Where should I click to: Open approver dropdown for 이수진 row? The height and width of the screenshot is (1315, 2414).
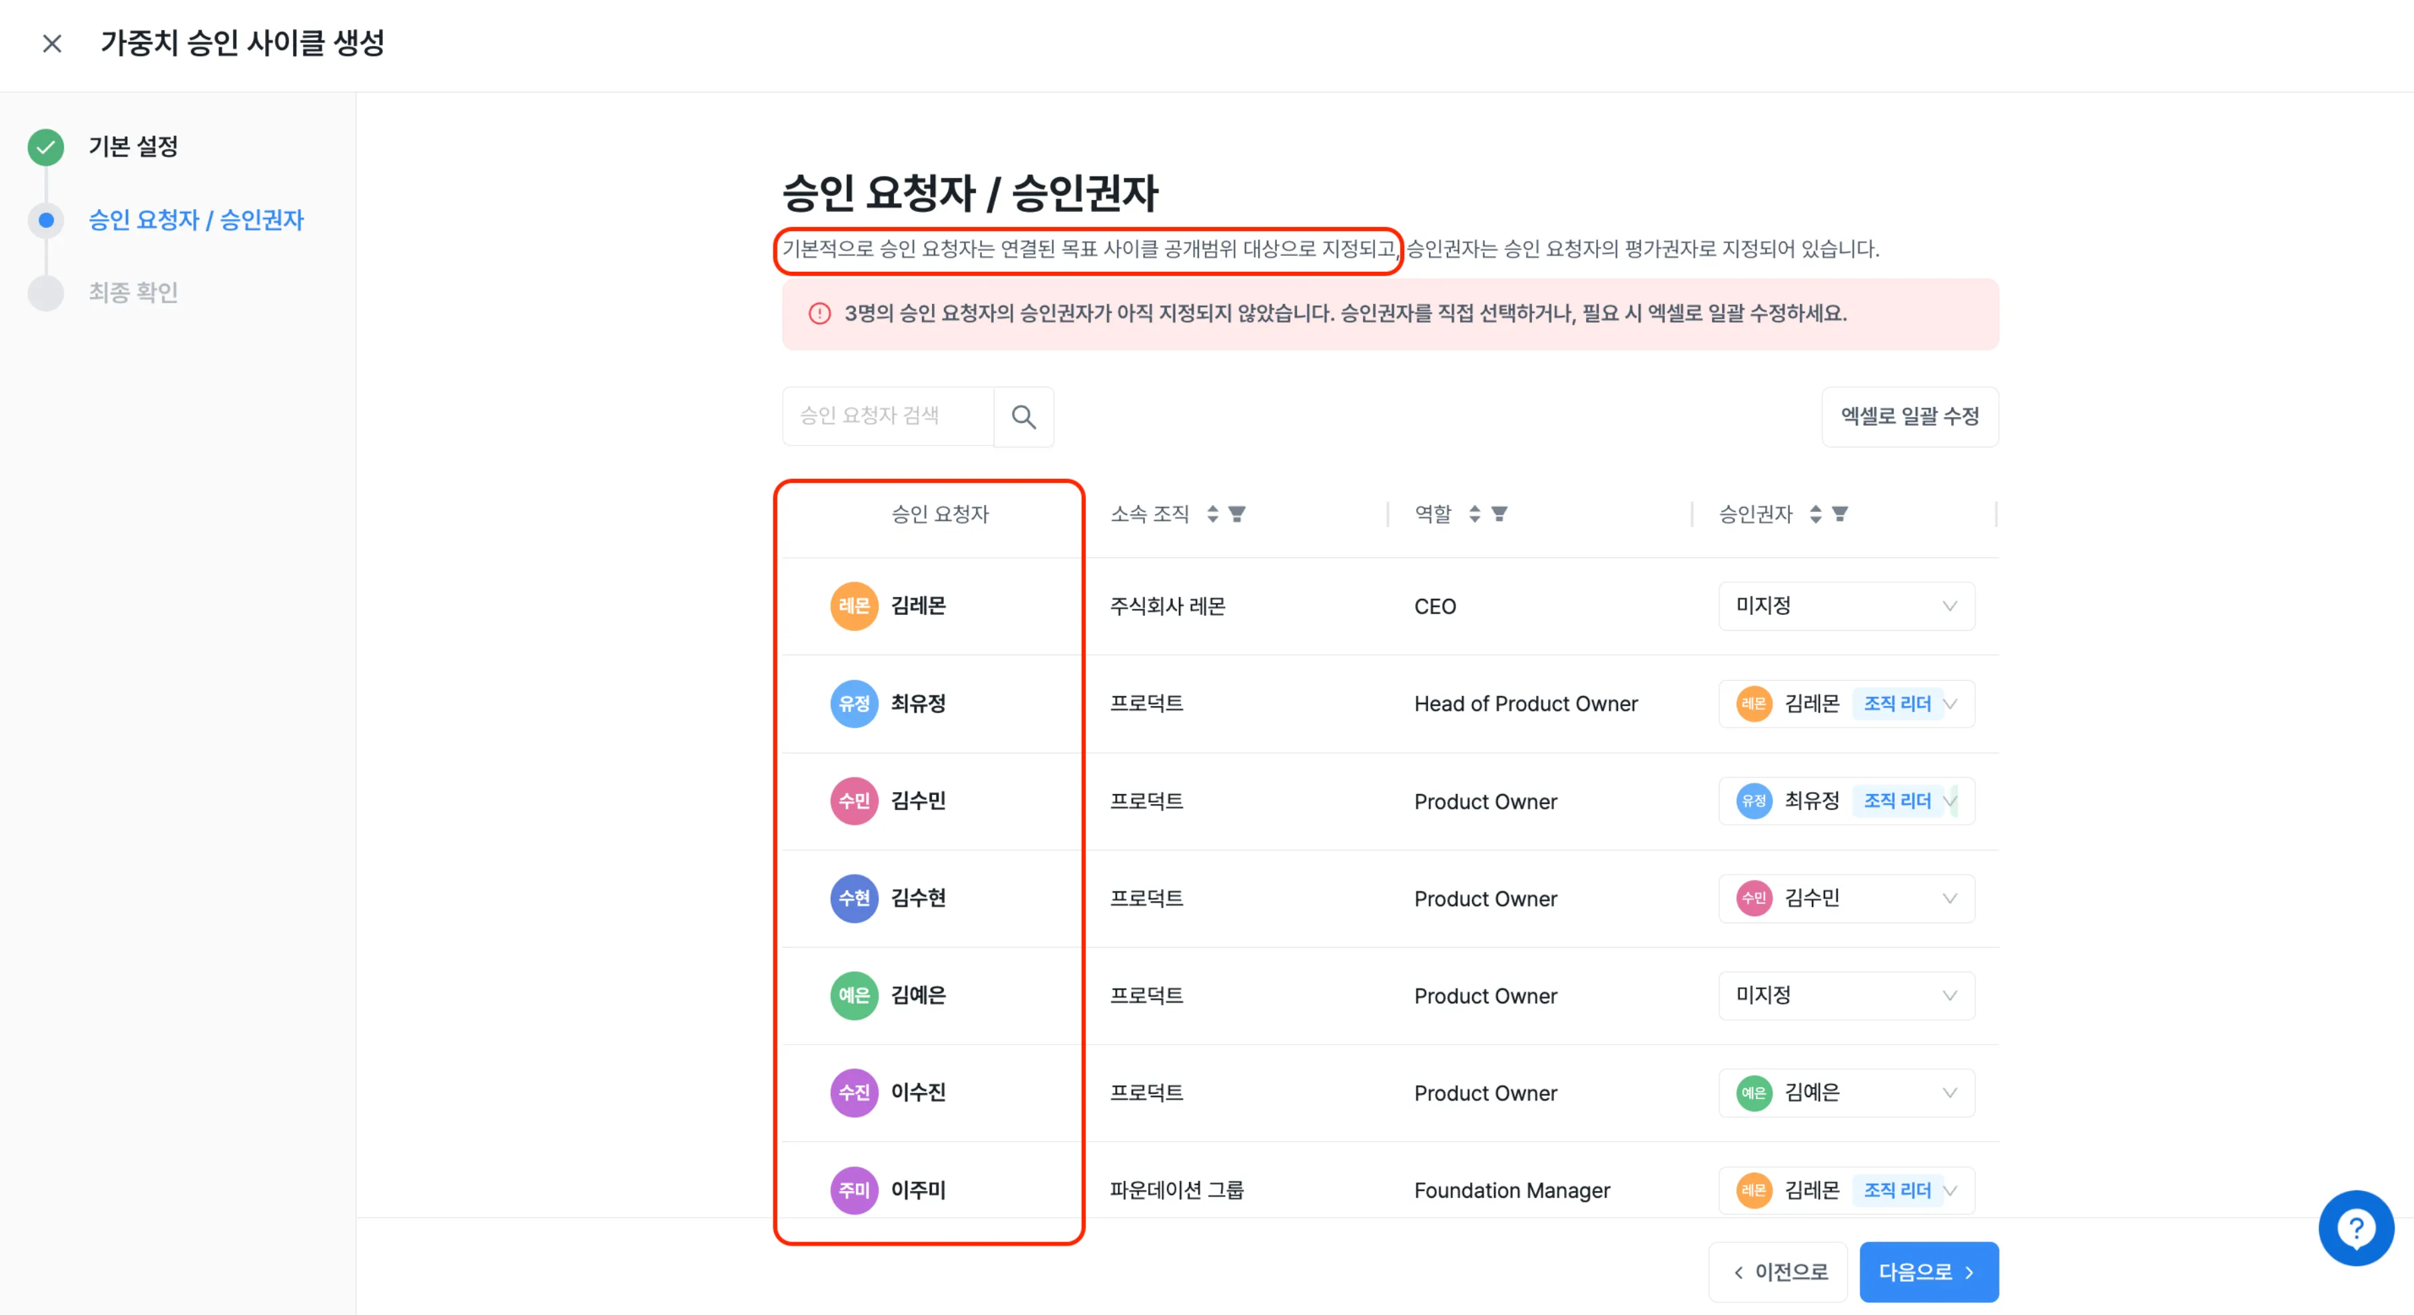click(1846, 1093)
